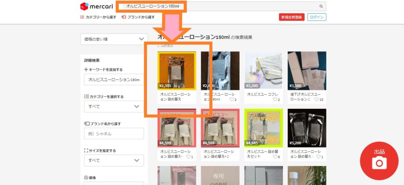Open the ¥2,395 product thumbnail
Screen dimensions: 404x185
[177, 71]
